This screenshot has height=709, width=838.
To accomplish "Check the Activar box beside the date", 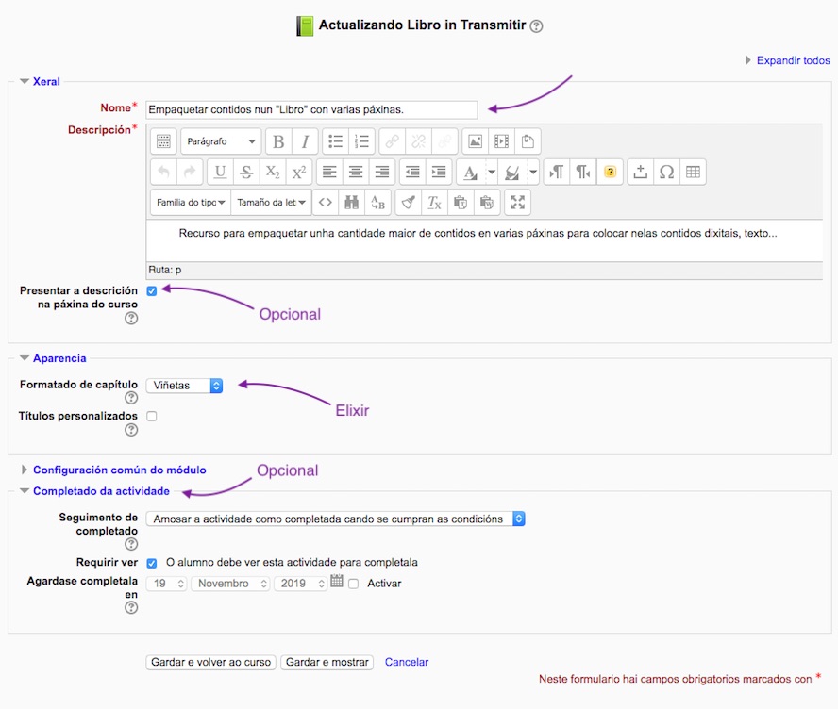I will click(x=353, y=583).
